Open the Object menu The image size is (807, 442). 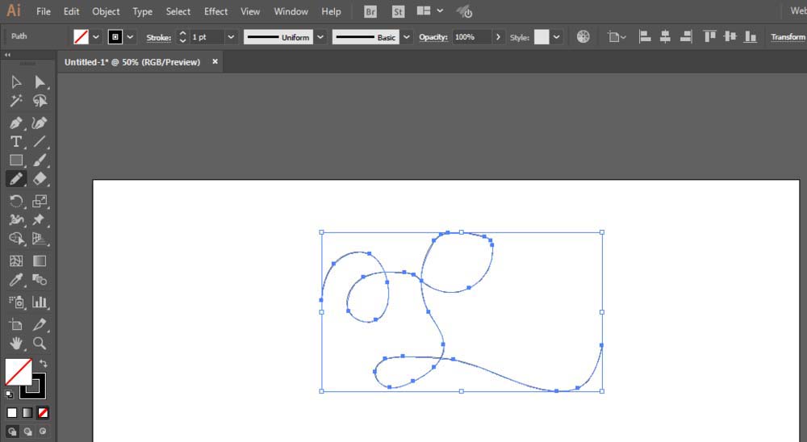click(106, 11)
